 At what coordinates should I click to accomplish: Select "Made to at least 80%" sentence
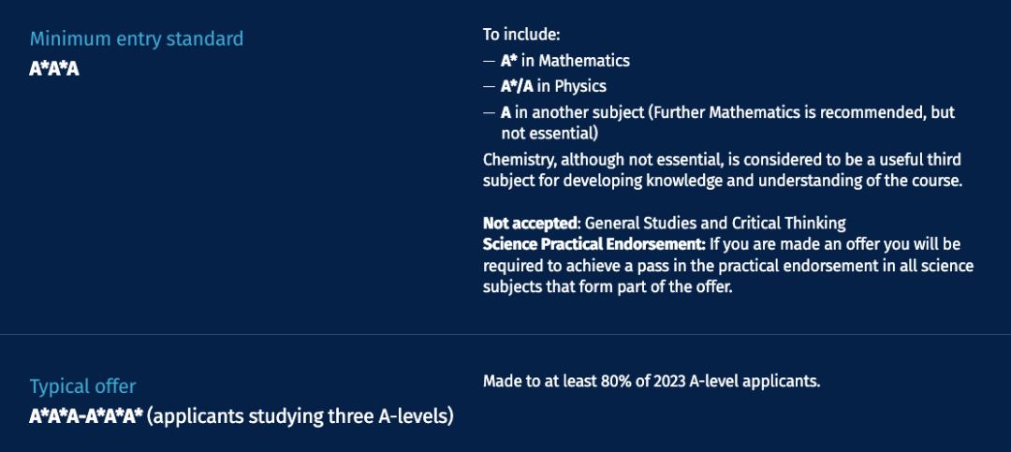(652, 381)
